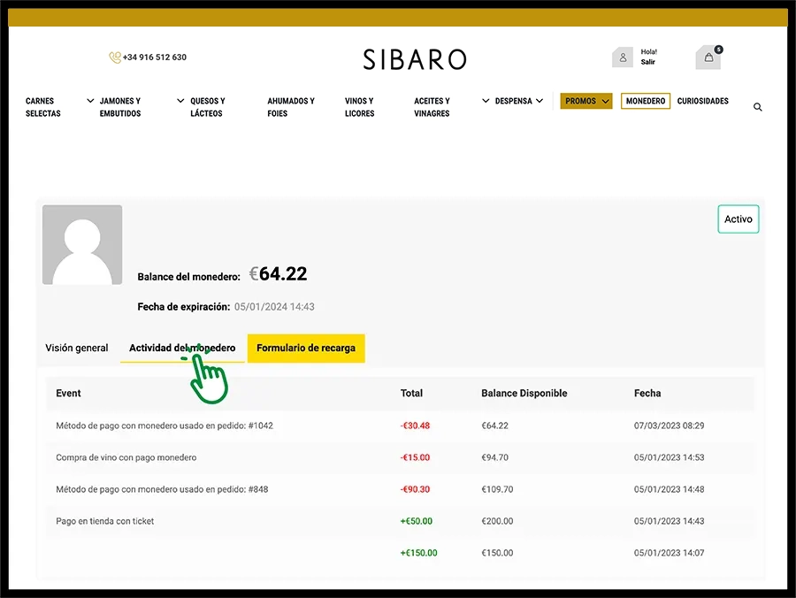The image size is (796, 598).
Task: Open the shopping bag cart icon
Action: click(708, 57)
